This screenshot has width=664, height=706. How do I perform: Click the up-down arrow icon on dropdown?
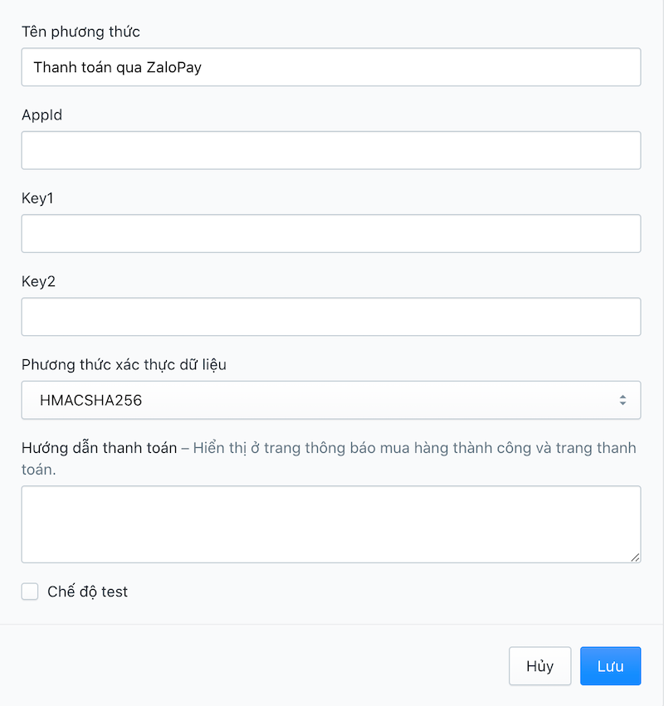pos(622,400)
